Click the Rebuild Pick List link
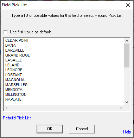Viewport: 134px width, 138px height. point(17,118)
